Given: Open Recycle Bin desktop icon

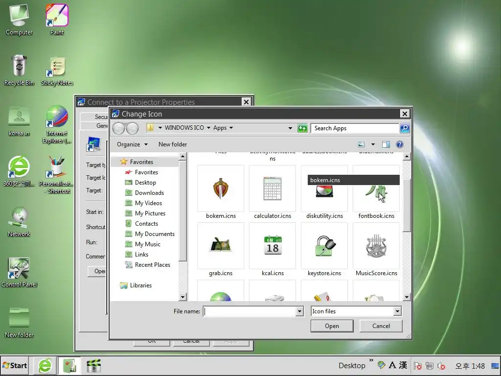Looking at the screenshot, I should 19,70.
